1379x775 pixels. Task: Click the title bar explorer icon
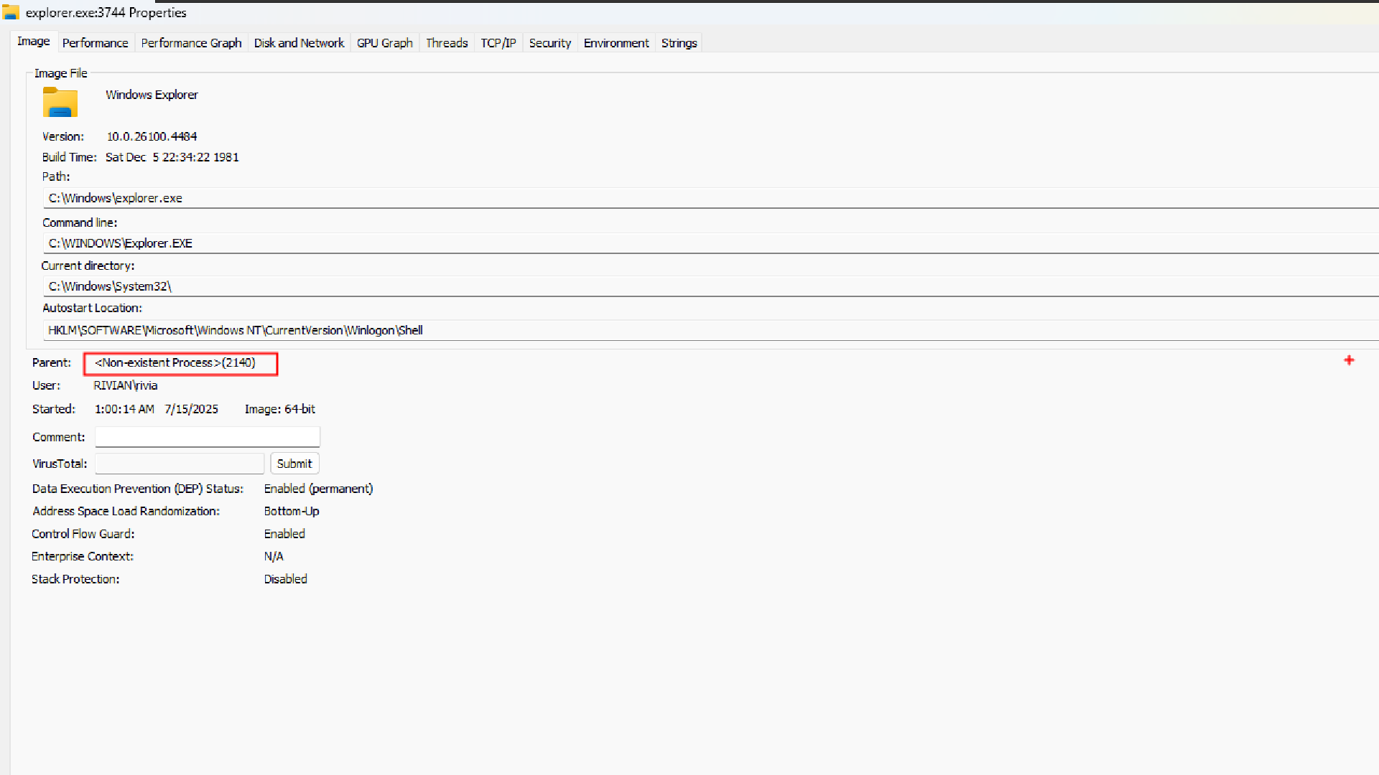coord(11,12)
